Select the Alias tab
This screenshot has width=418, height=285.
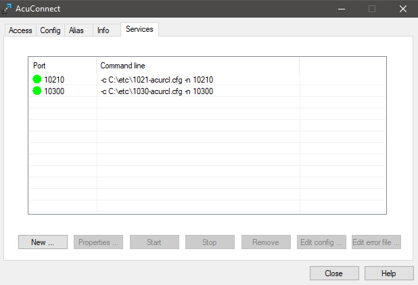[x=76, y=30]
